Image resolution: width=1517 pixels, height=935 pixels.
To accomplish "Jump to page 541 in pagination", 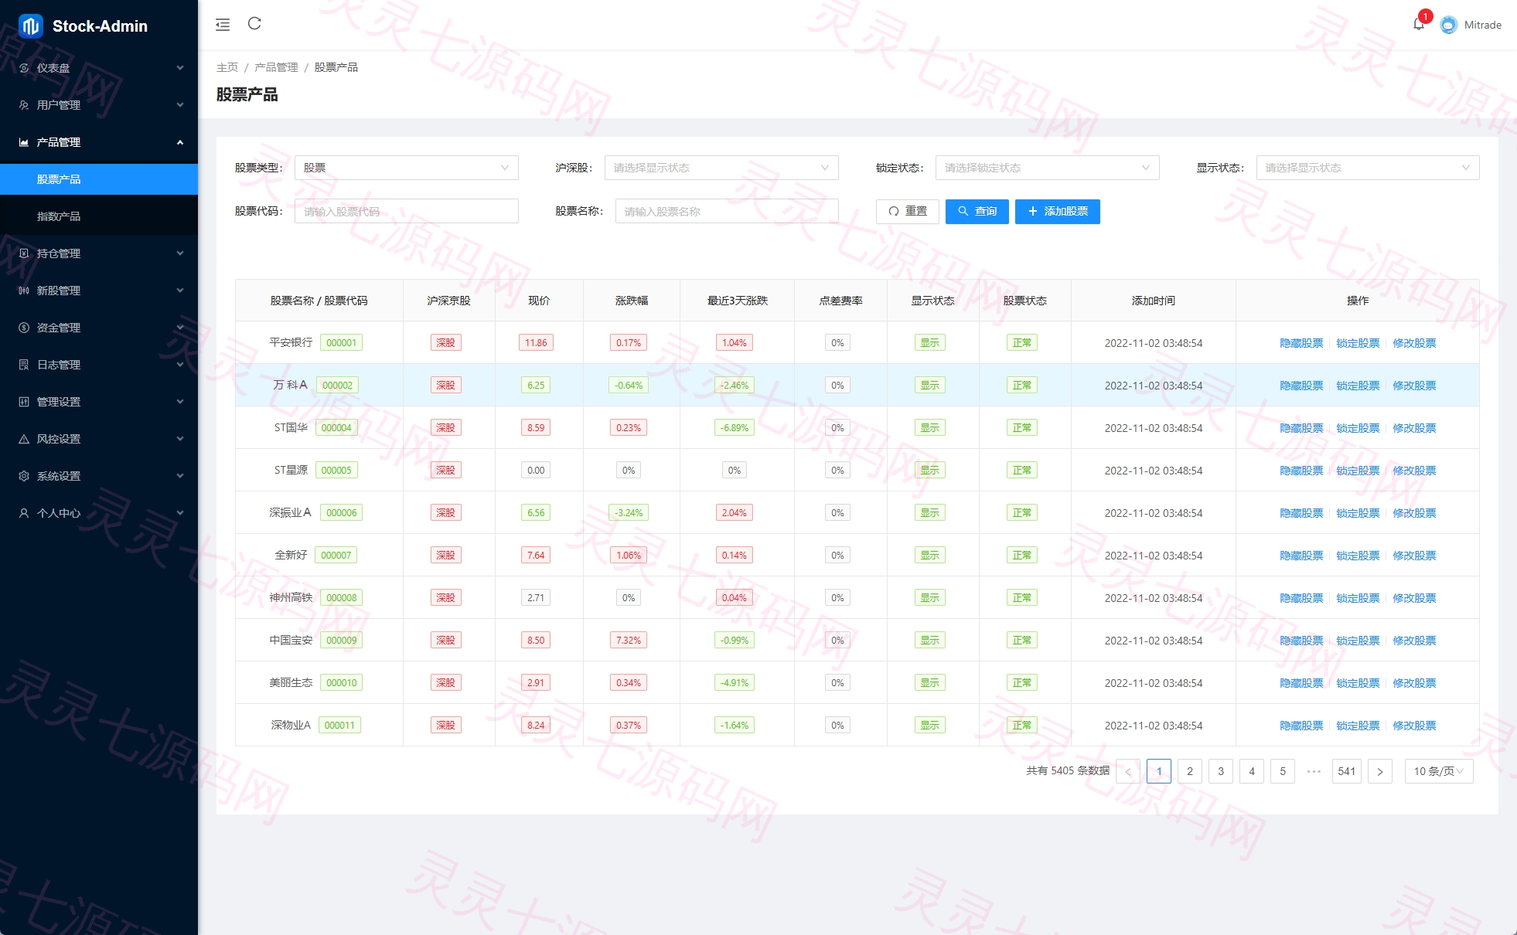I will coord(1346,771).
